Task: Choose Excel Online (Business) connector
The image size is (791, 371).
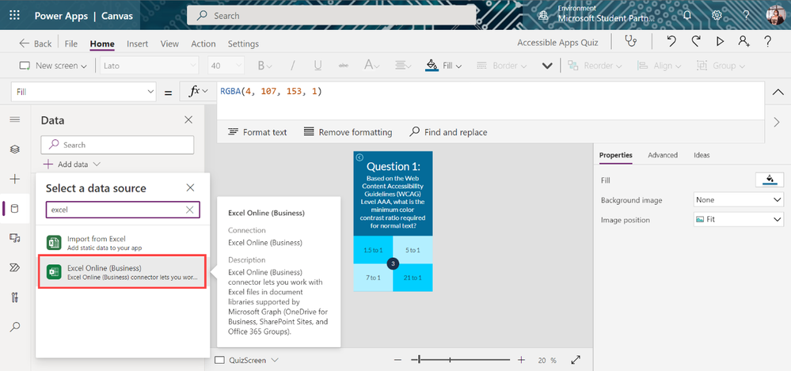Action: [123, 272]
